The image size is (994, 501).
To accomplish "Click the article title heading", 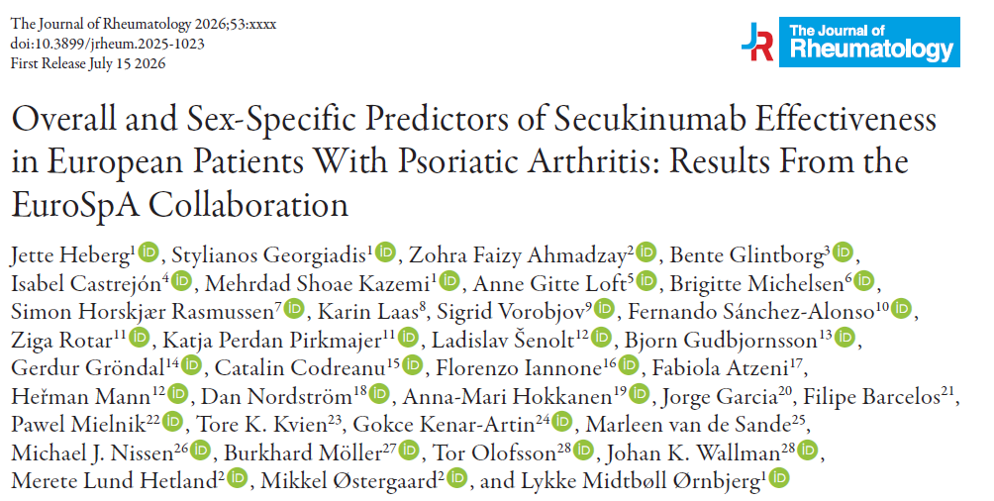I will [x=473, y=162].
